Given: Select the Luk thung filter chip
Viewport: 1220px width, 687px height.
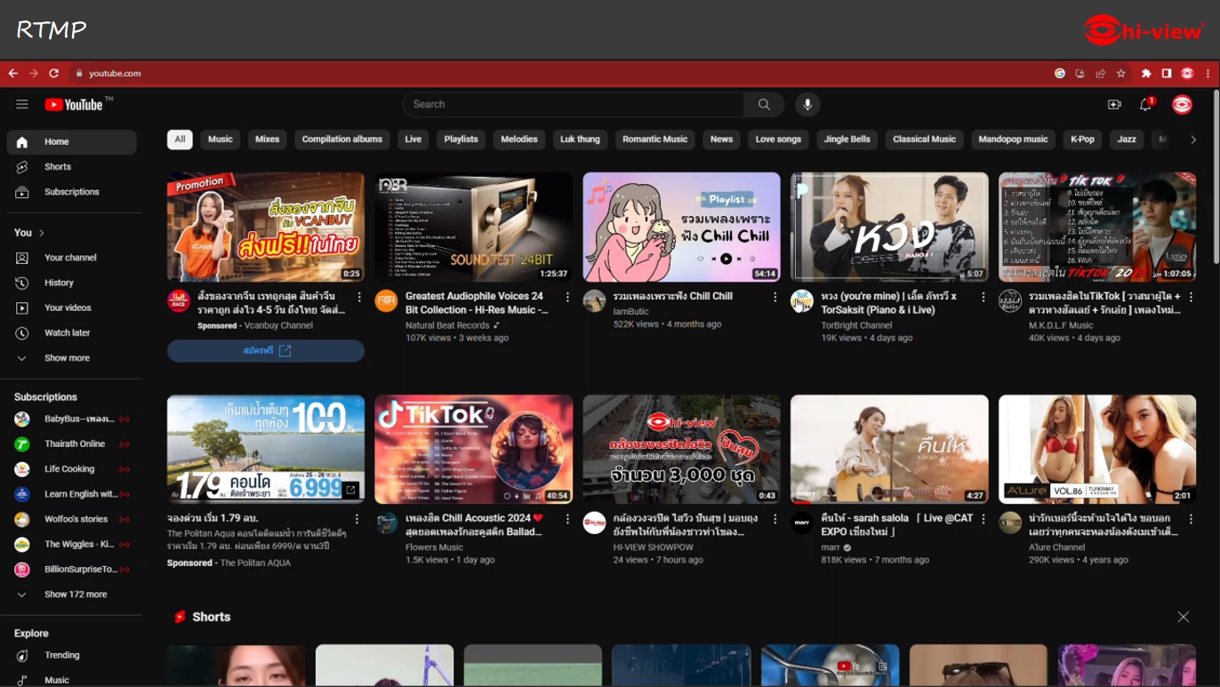Looking at the screenshot, I should click(x=580, y=140).
